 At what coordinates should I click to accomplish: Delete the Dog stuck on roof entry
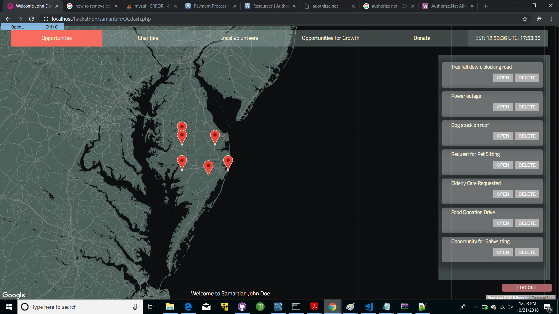[527, 136]
